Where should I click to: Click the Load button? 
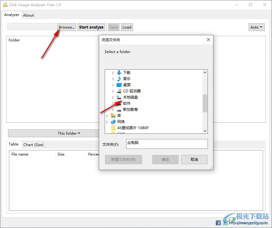127,27
